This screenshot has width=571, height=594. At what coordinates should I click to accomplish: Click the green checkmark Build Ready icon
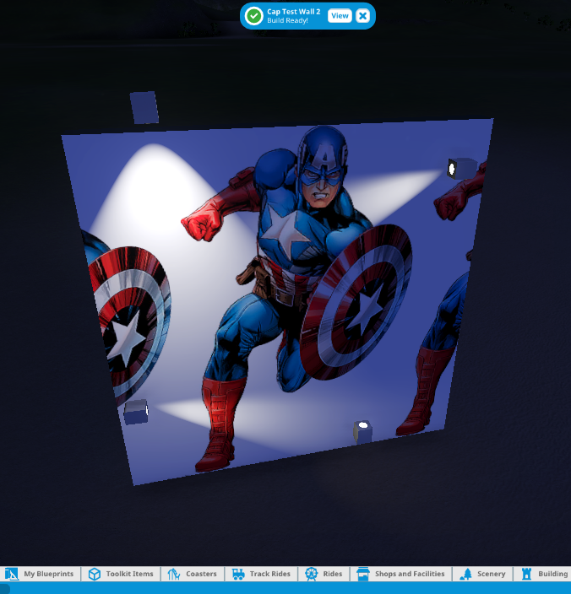coord(253,16)
